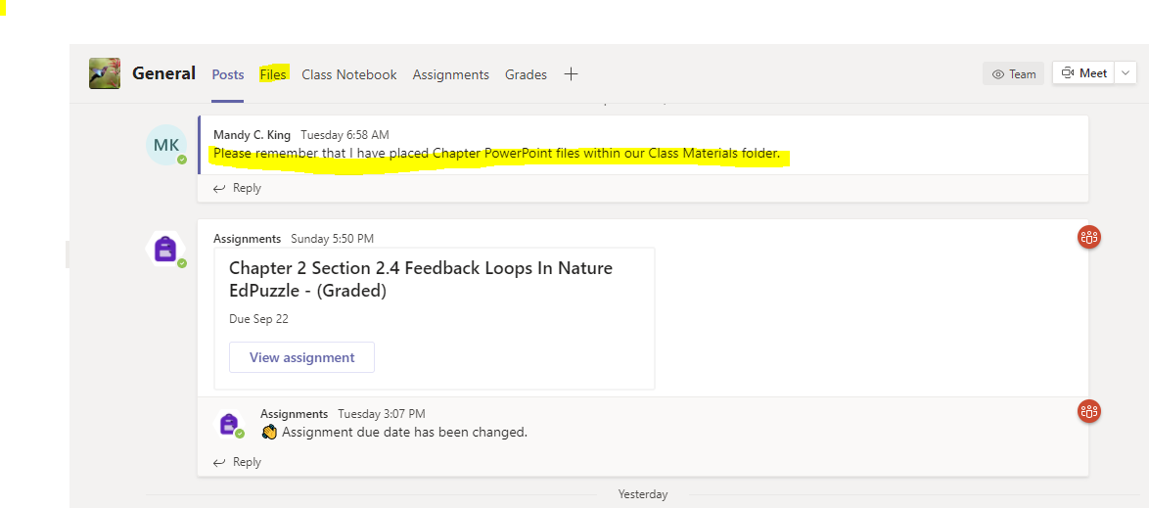The width and height of the screenshot is (1149, 508).
Task: Open Chapter 2 Section 2.4 assignment title
Action: point(421,279)
